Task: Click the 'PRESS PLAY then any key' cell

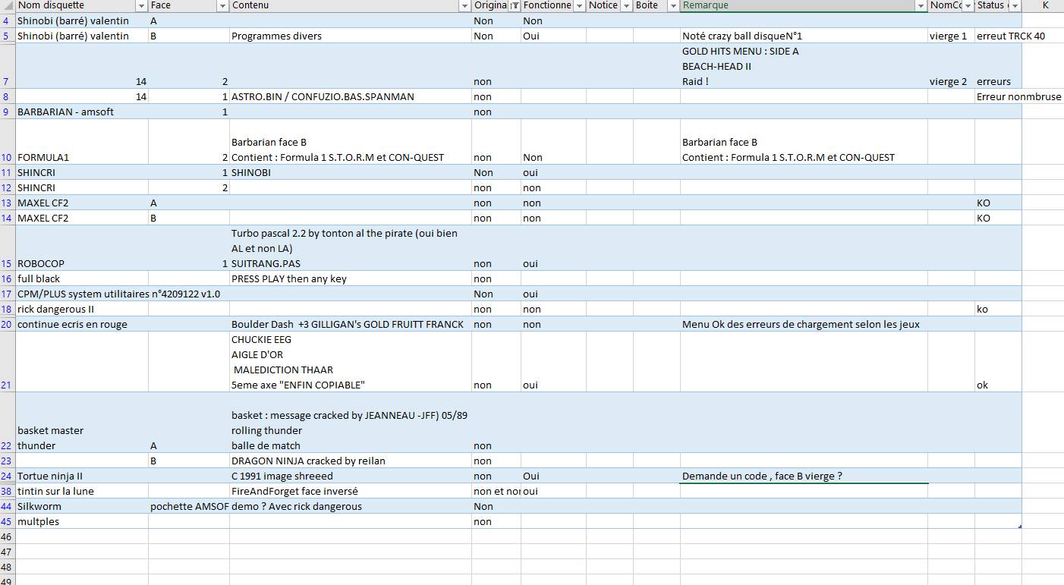Action: 351,278
